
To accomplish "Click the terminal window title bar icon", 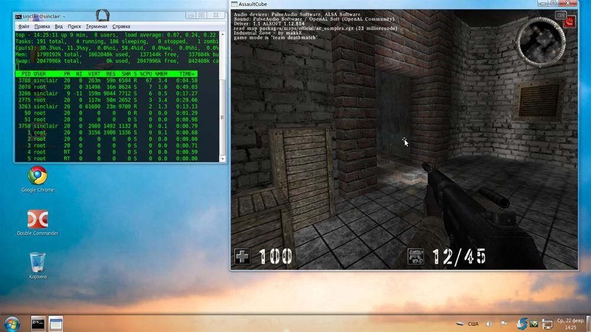I will click(x=18, y=17).
